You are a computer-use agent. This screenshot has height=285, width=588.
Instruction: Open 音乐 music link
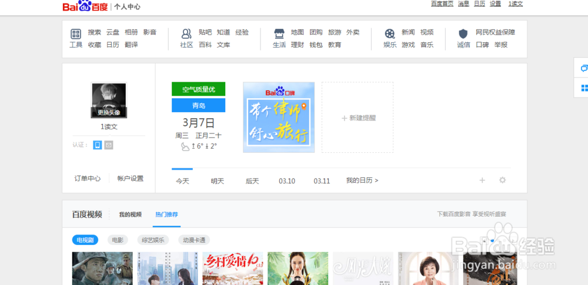427,45
